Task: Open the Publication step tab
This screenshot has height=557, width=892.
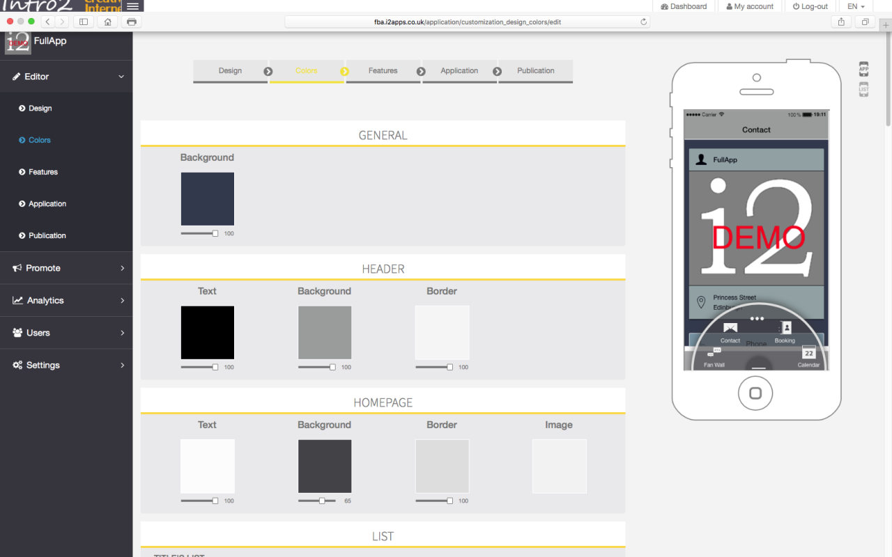Action: (535, 71)
